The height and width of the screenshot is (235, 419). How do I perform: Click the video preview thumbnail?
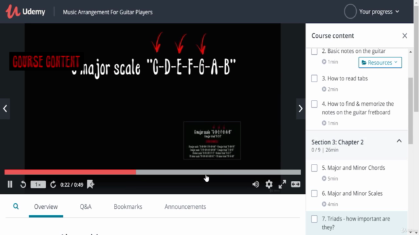point(212,140)
